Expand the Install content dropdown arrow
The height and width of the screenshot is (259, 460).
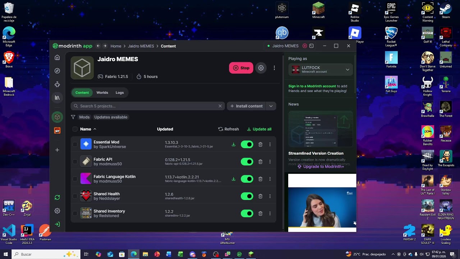271,106
